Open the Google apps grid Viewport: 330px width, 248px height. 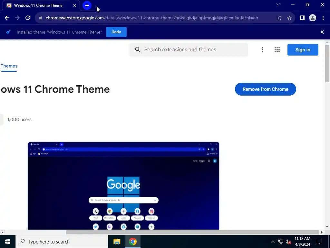[277, 50]
